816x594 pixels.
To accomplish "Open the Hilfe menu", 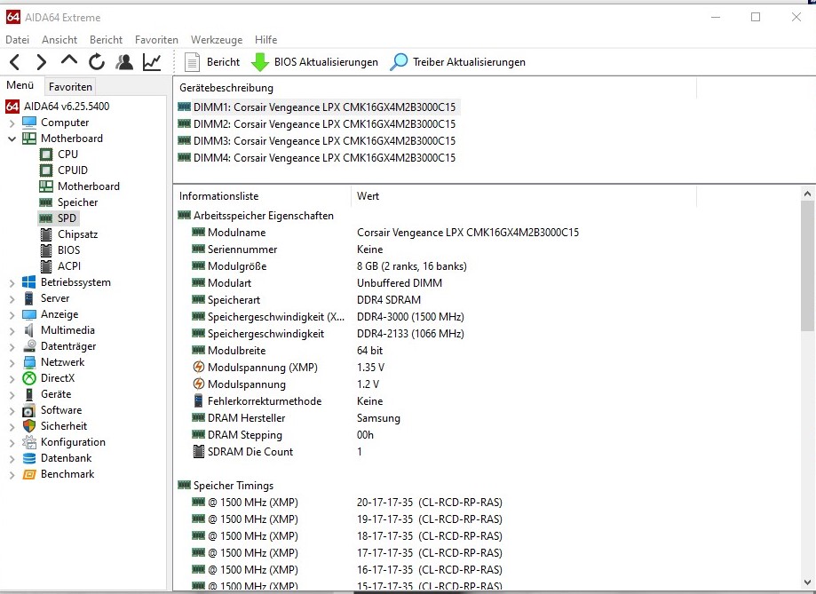I will coord(265,40).
